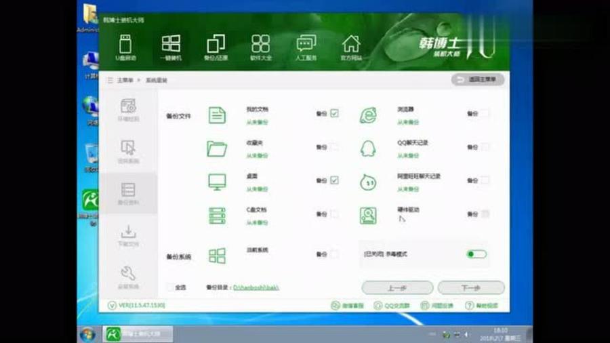Click the C盘文档 drive stack icon

[217, 216]
